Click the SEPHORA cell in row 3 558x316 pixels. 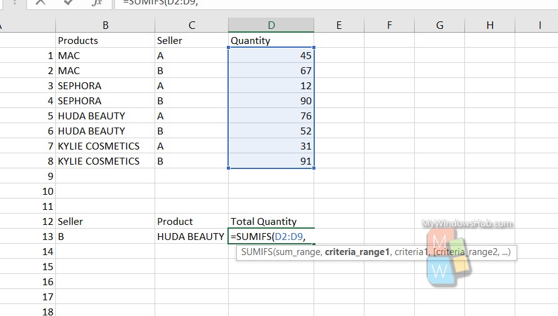tap(106, 86)
